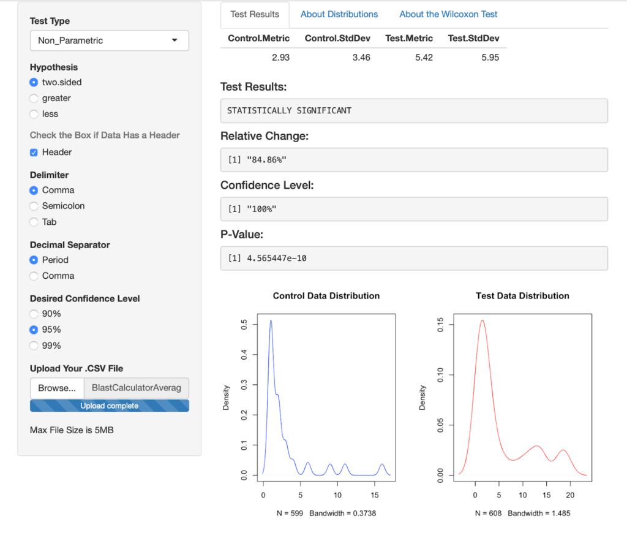Click the Upload complete progress bar
This screenshot has width=627, height=538.
109,406
